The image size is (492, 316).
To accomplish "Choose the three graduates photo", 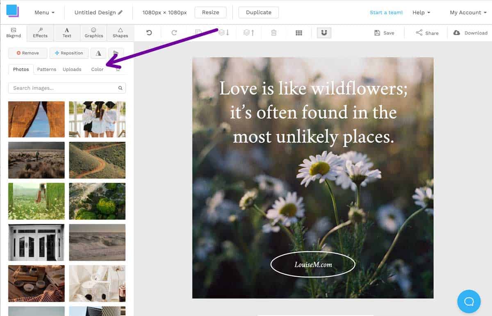I will (x=97, y=119).
